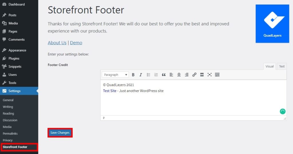Click the green Grammarly icon in editor

pyautogui.click(x=282, y=111)
